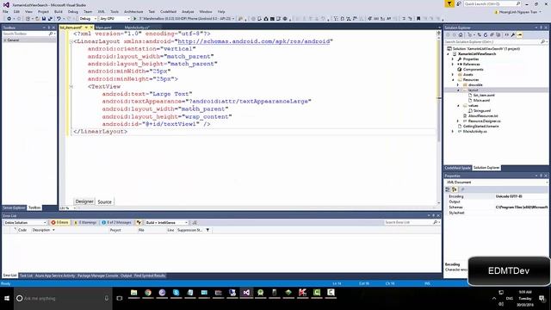551x310 pixels.
Task: Click the Search Solution Explorer field
Action: (x=496, y=42)
